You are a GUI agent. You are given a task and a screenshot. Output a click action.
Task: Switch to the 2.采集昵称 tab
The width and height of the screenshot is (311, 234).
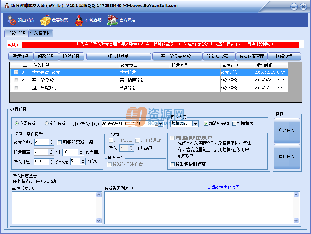[x=41, y=33]
